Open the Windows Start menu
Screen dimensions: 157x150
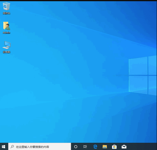[4, 147]
